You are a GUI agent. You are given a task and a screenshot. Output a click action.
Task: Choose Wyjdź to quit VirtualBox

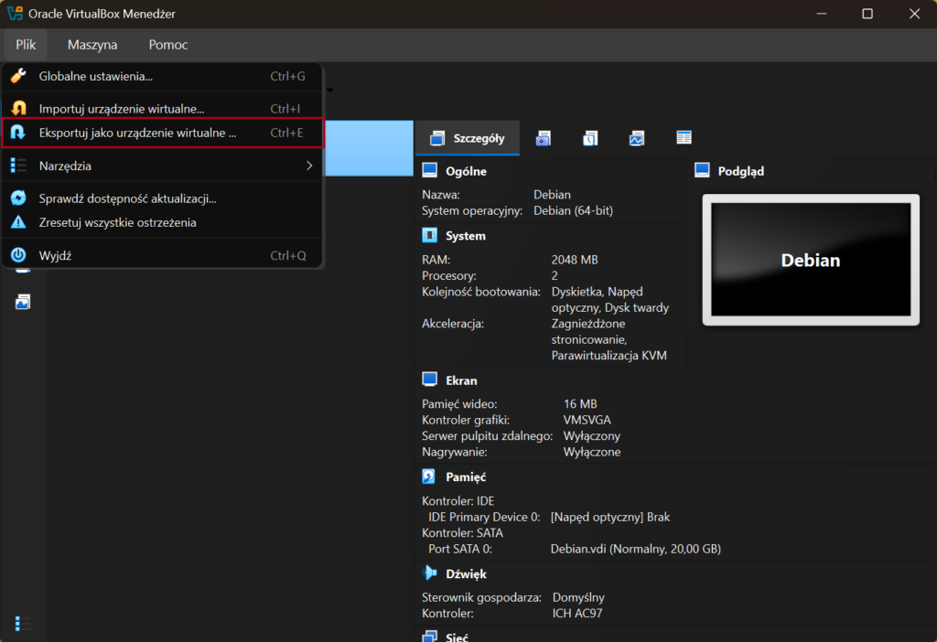tap(55, 256)
